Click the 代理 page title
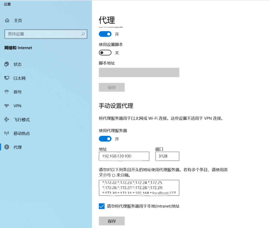The image size is (270, 228). pyautogui.click(x=107, y=20)
